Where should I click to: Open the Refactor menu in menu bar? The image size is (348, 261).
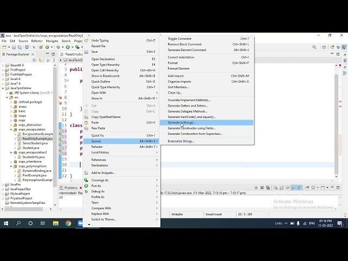pos(37,41)
